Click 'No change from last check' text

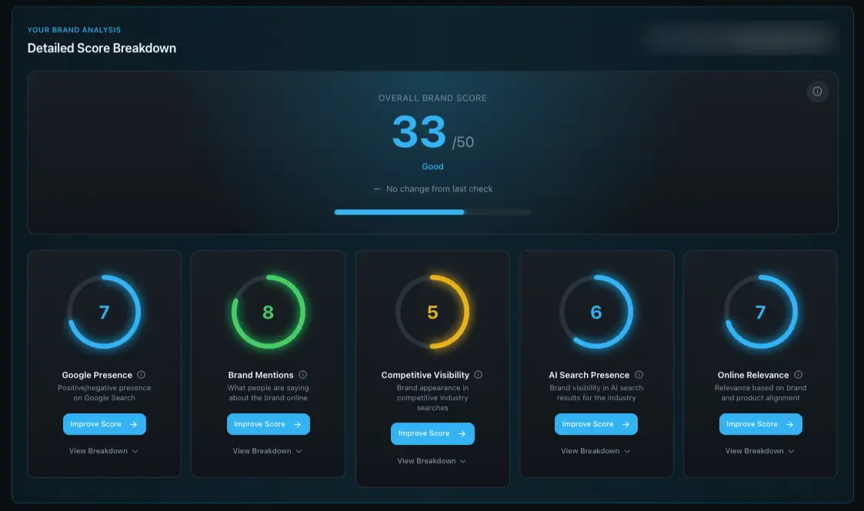439,189
